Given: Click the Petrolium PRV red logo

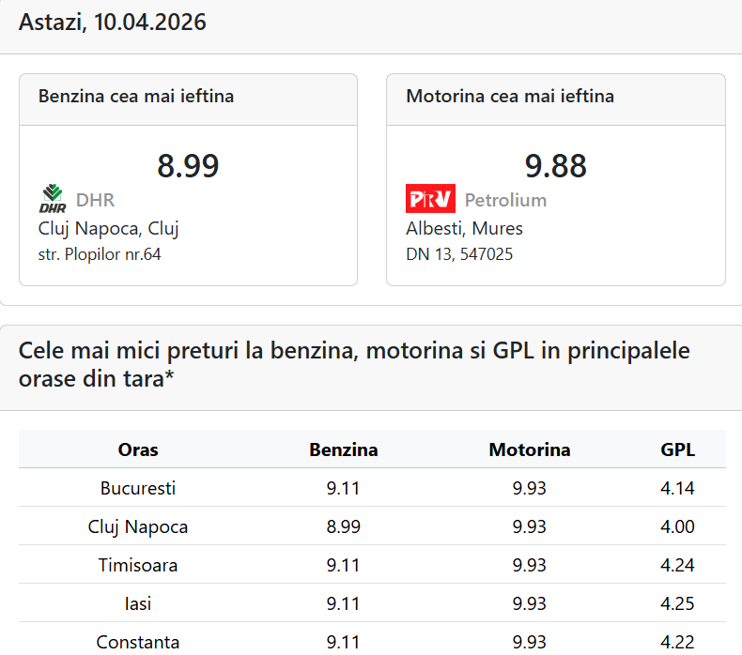Looking at the screenshot, I should click(x=430, y=199).
